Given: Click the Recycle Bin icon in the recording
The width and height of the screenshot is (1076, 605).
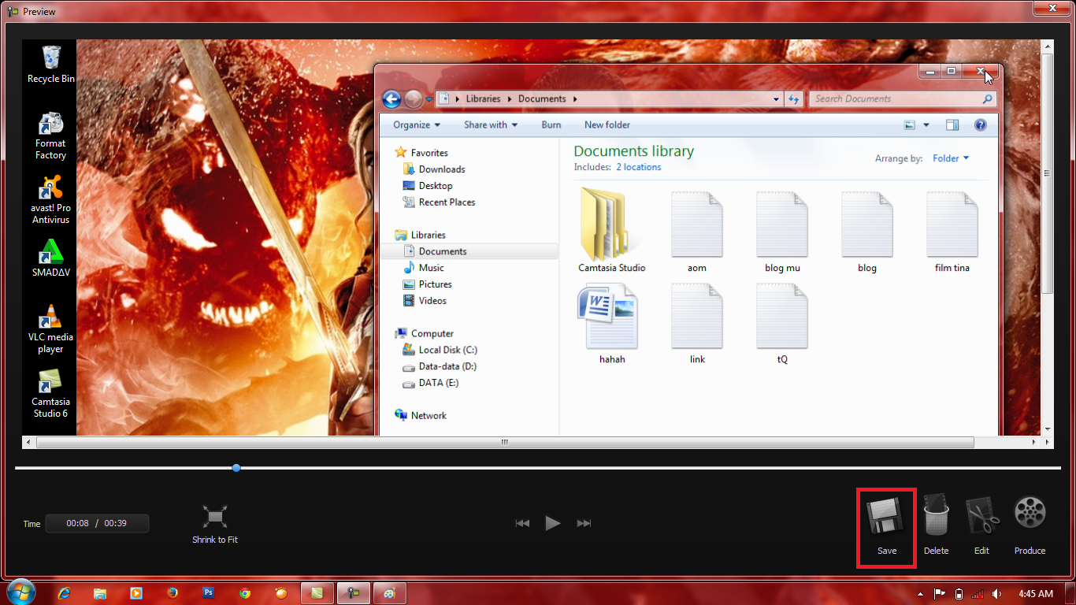Looking at the screenshot, I should coord(51,64).
